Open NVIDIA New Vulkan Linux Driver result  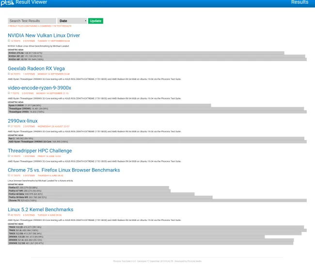point(44,35)
